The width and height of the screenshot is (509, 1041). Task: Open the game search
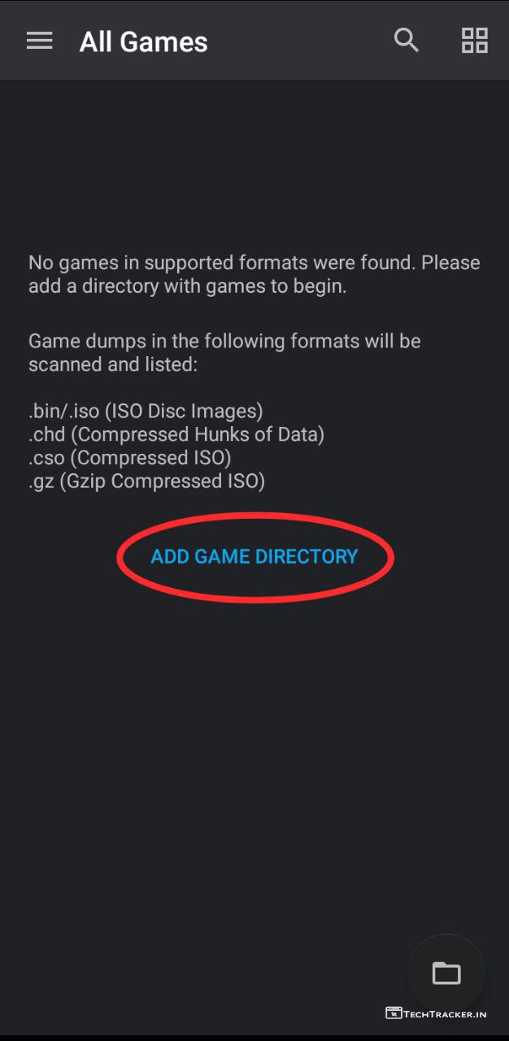pyautogui.click(x=406, y=40)
